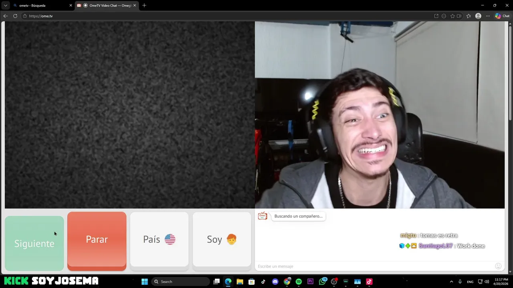Open network settings tray icon

[480, 282]
